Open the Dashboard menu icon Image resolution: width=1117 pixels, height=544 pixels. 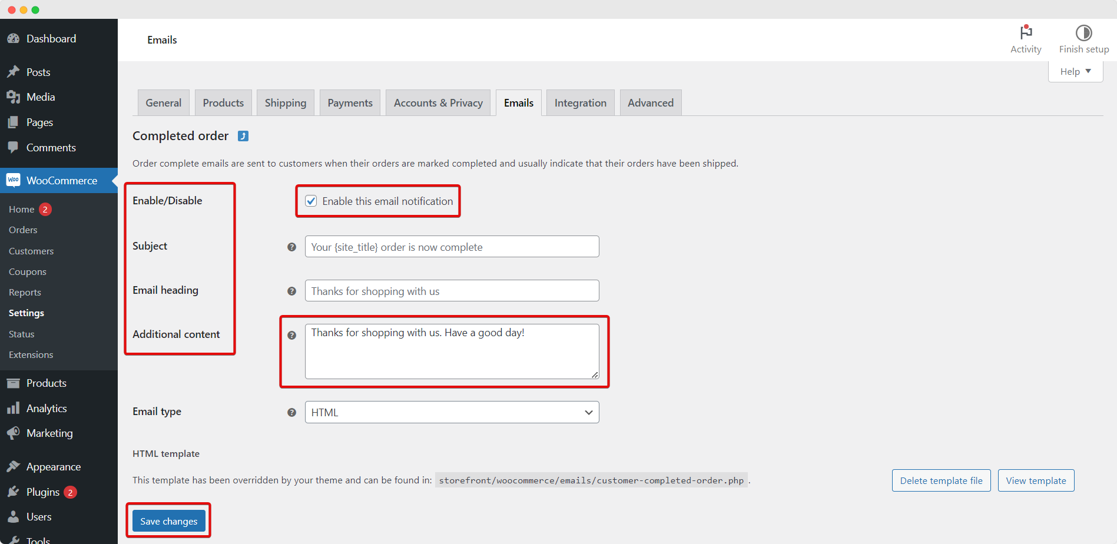(x=13, y=39)
